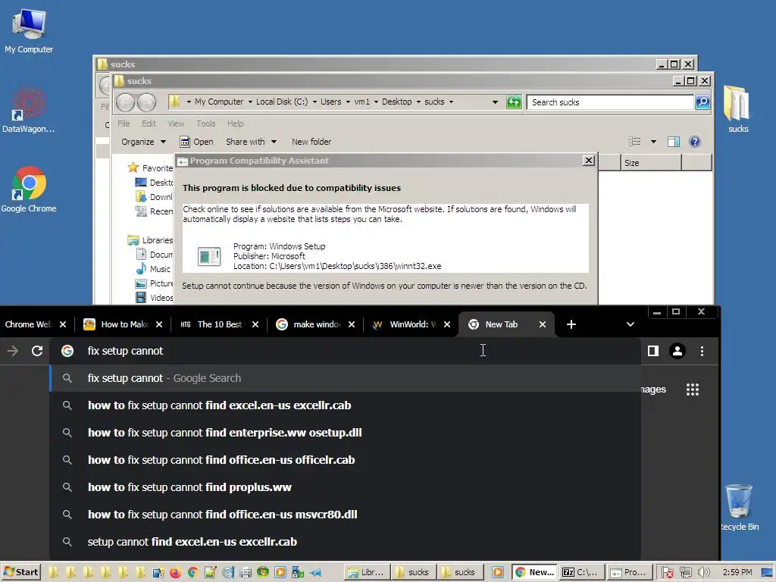Open the sucks folder on desktop
This screenshot has width=776, height=582.
coord(737,109)
